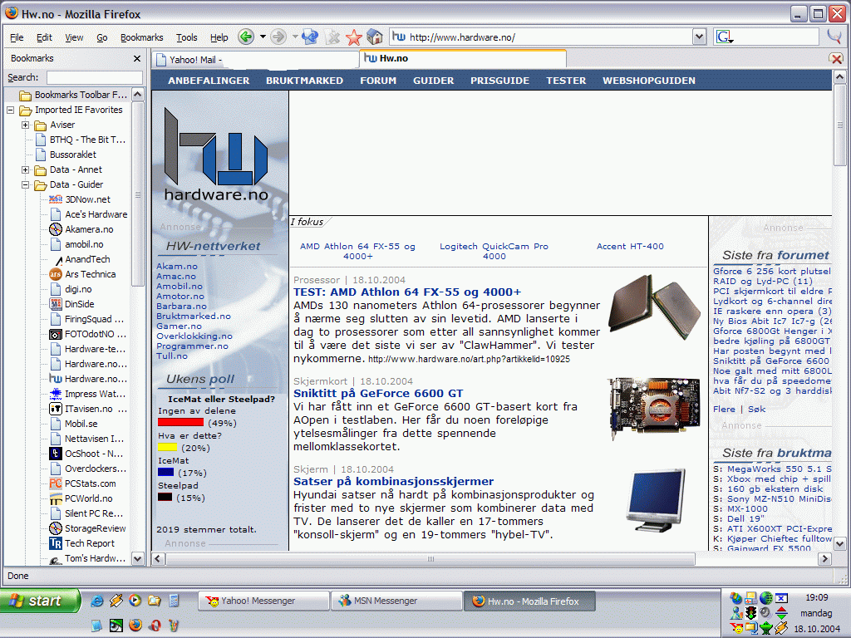The height and width of the screenshot is (638, 851).
Task: Open Sniktitt på GeForce 6600 GT article
Action: [x=378, y=394]
